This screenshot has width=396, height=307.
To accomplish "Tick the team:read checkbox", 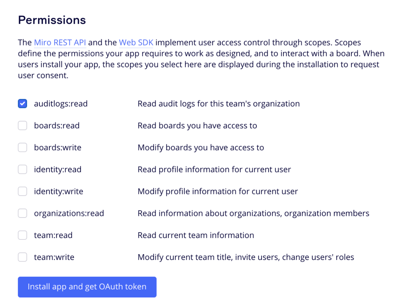I will 23,235.
